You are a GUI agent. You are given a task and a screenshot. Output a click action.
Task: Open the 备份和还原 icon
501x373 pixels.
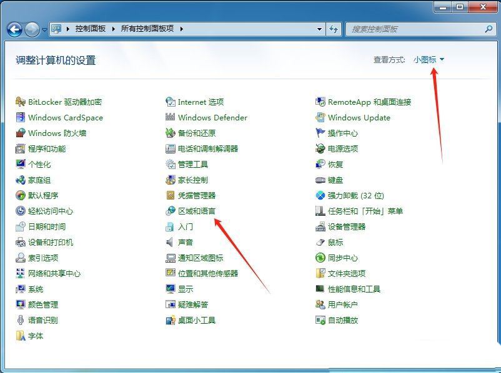tap(171, 133)
